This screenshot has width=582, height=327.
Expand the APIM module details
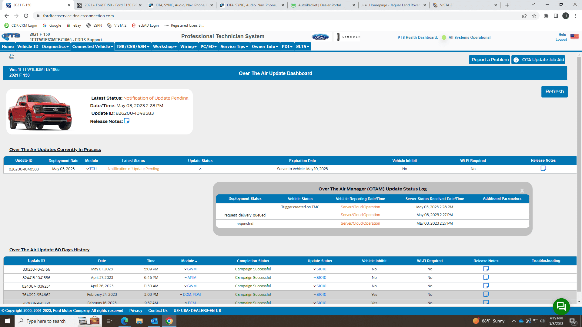(190, 278)
